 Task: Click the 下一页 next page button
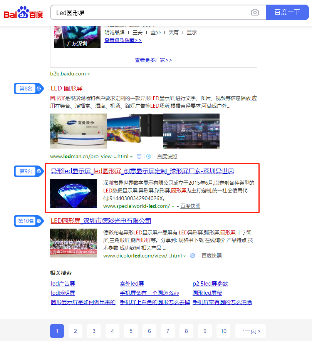click(250, 331)
